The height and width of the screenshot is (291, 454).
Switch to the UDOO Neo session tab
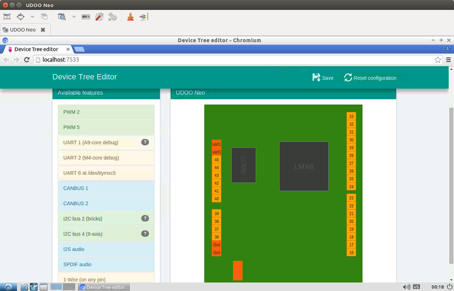(23, 30)
